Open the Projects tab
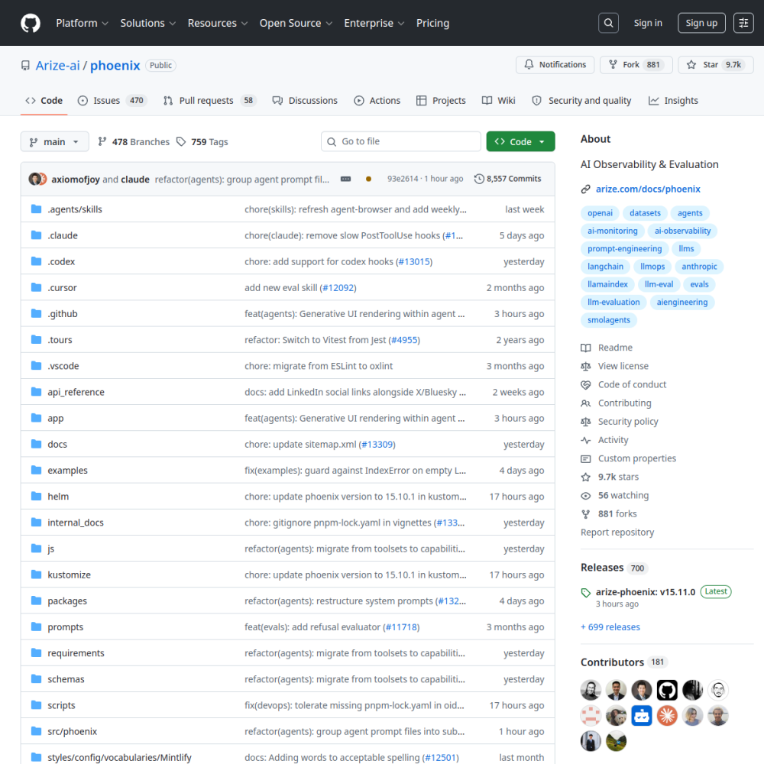Viewport: 764px width, 764px height. pyautogui.click(x=442, y=100)
